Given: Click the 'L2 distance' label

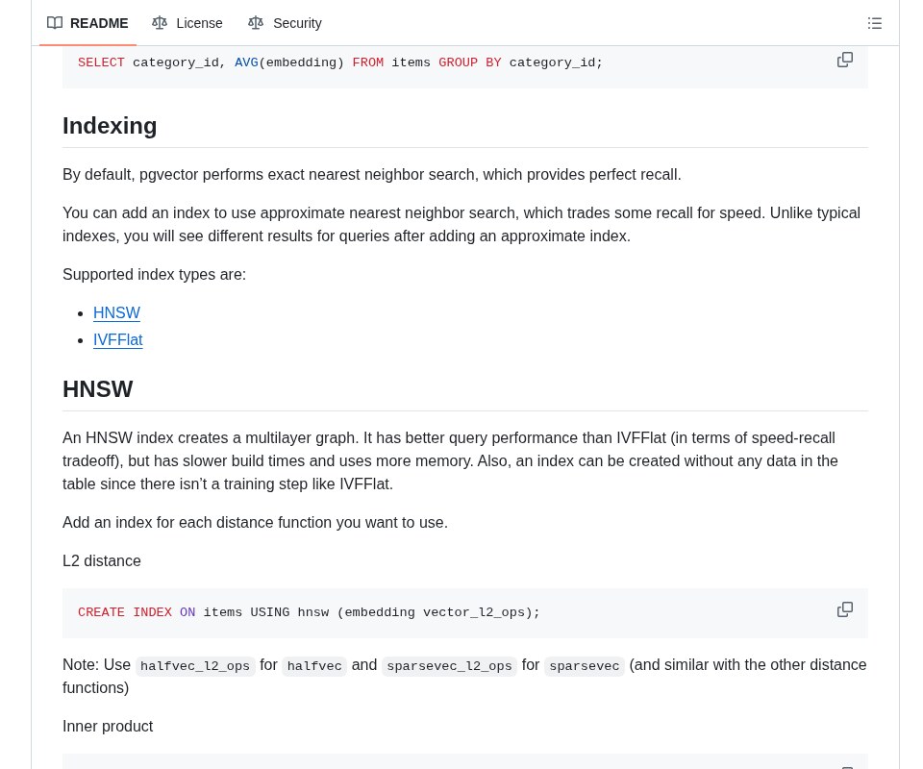Looking at the screenshot, I should pyautogui.click(x=102, y=560).
